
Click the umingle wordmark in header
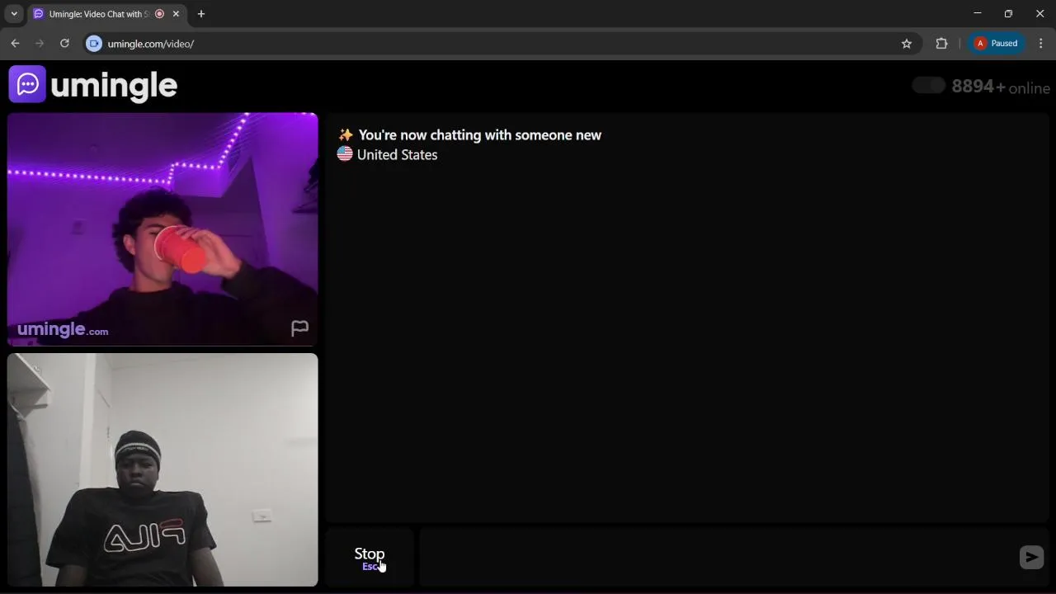tap(114, 85)
